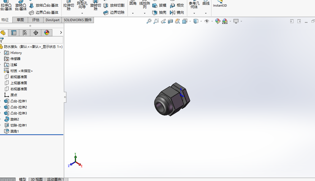Switch to 草图 ribbon tab

click(20, 20)
